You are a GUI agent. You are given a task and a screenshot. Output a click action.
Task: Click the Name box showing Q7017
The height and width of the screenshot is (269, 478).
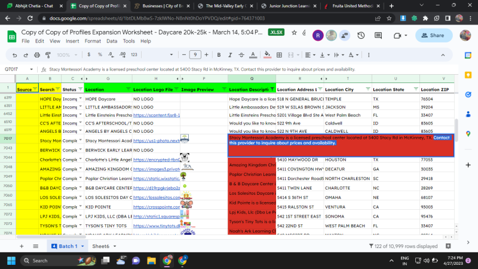(19, 69)
